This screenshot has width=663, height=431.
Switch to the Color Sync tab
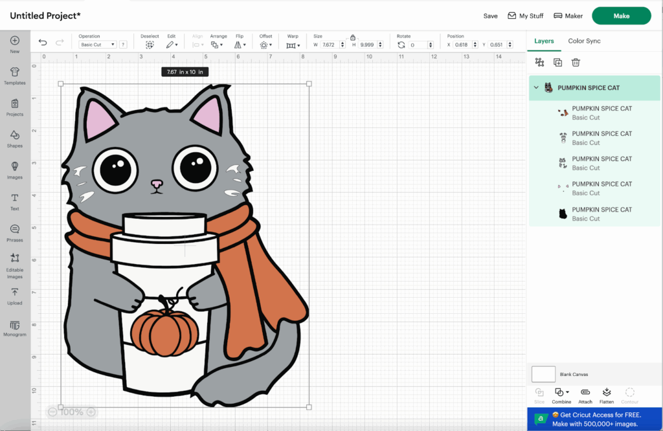pos(584,41)
